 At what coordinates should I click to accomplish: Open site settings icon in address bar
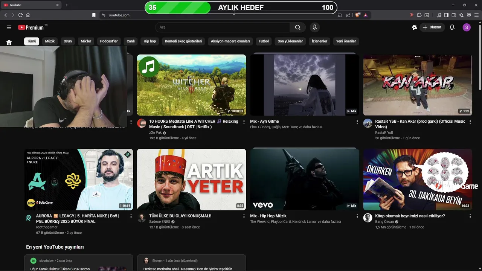104,15
